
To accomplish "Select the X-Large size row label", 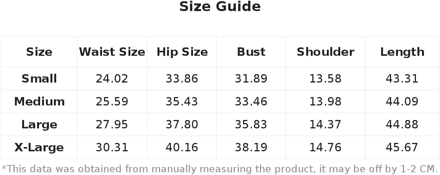I will pyautogui.click(x=39, y=147).
